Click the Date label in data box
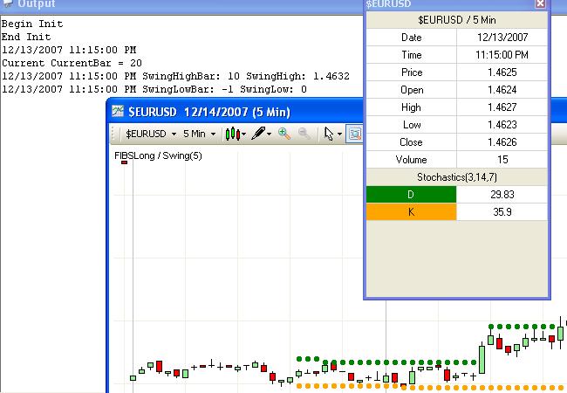 412,38
